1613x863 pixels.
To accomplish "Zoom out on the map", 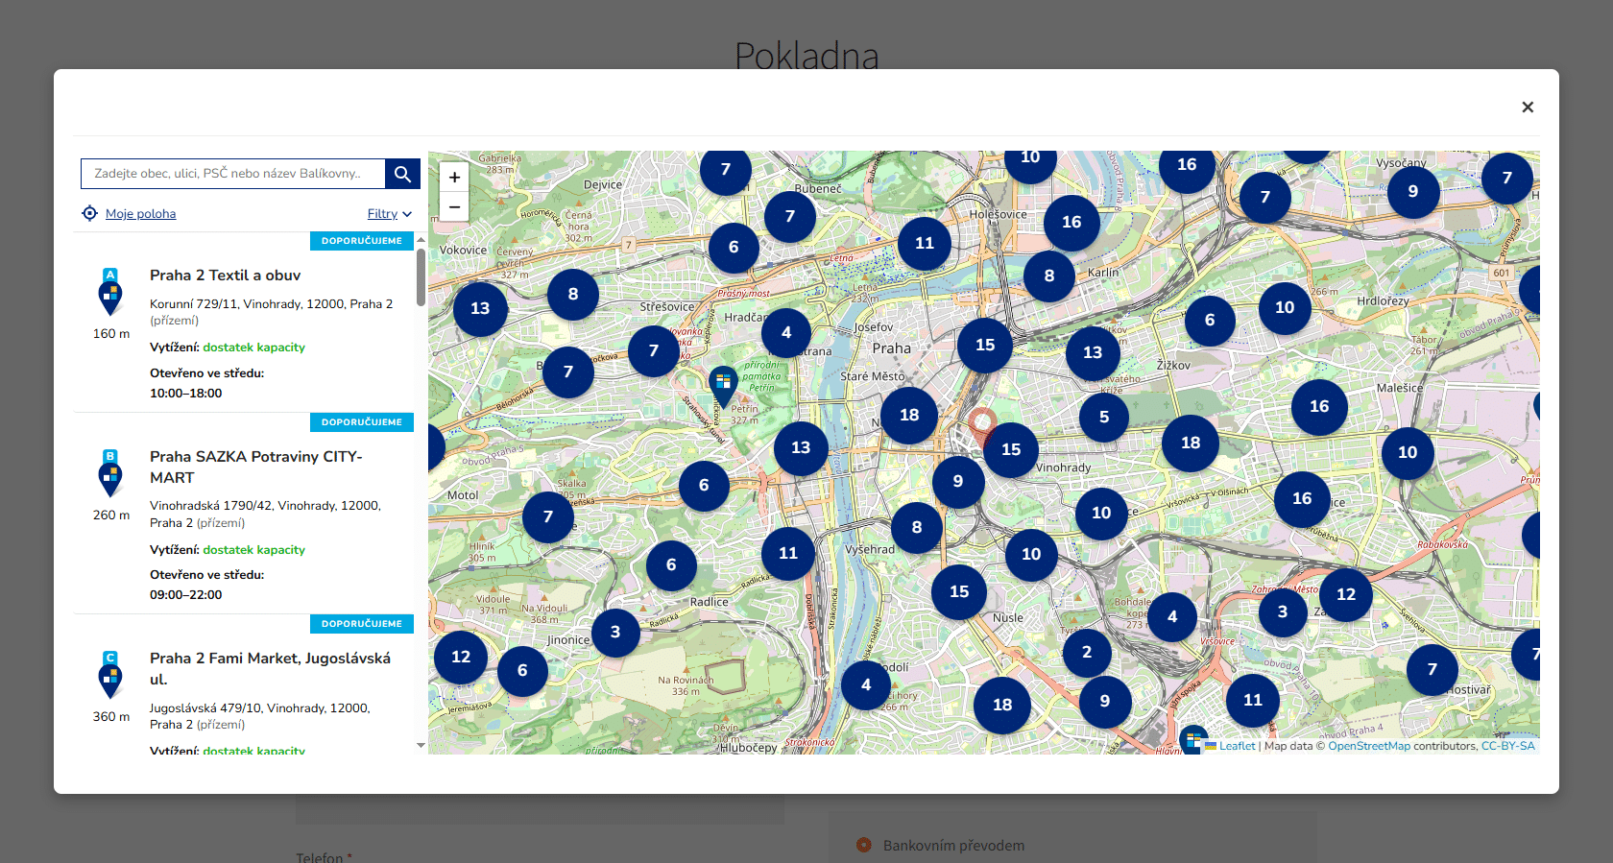I will click(x=454, y=206).
